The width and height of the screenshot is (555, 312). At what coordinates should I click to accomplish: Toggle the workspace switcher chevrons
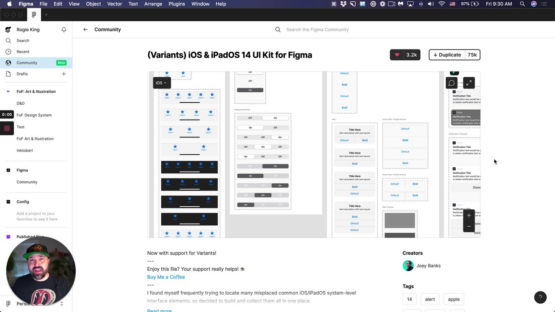(x=62, y=304)
